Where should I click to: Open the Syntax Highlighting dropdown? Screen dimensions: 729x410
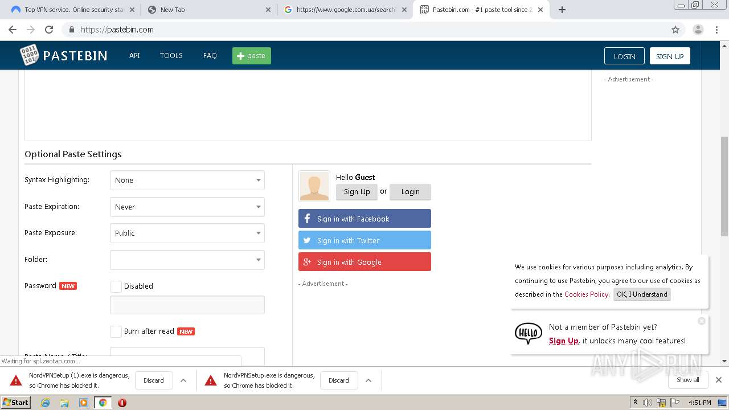point(187,181)
